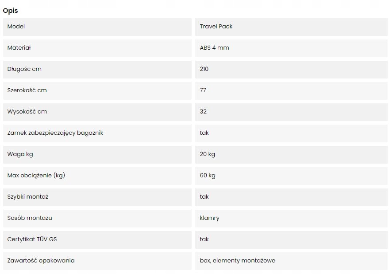Select the Model label cell
The image size is (389, 274).
click(x=16, y=27)
